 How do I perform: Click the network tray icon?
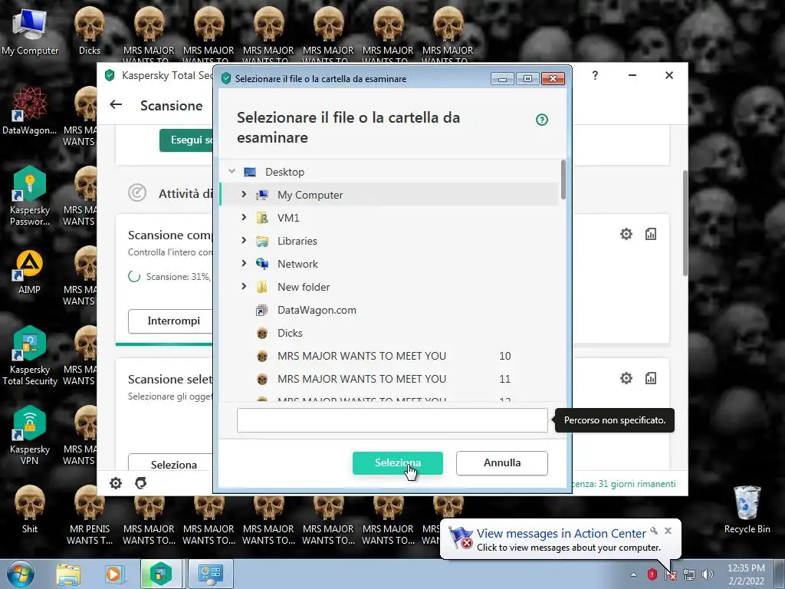coord(689,574)
